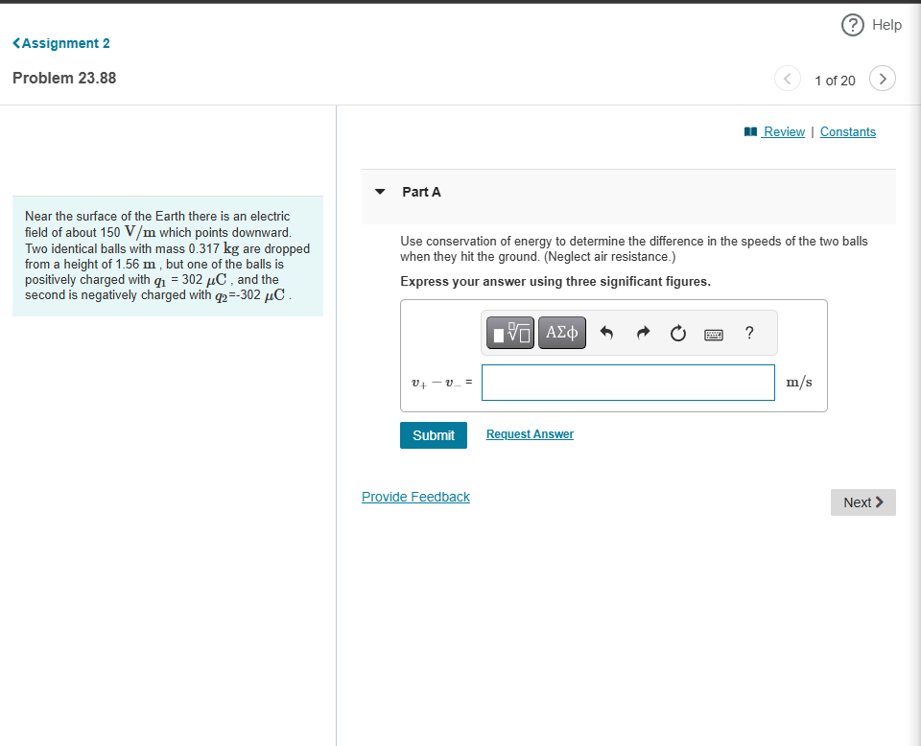Click the Request Answer link
921x746 pixels.
point(530,434)
